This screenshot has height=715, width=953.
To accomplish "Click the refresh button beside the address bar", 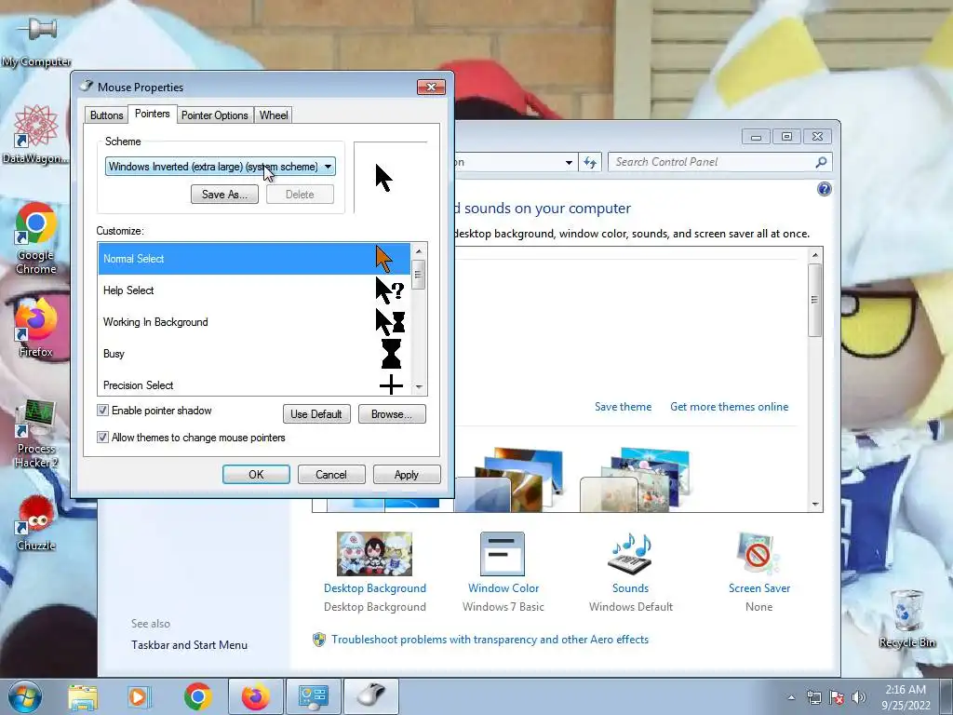I will tap(589, 162).
